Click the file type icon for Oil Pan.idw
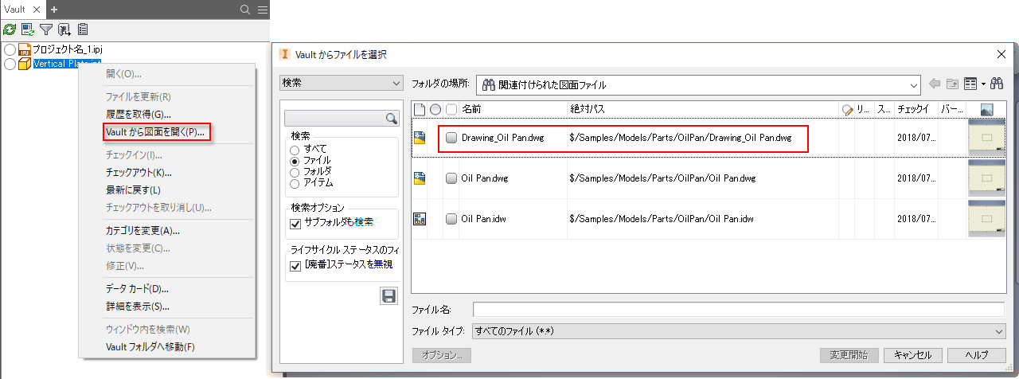 point(420,219)
